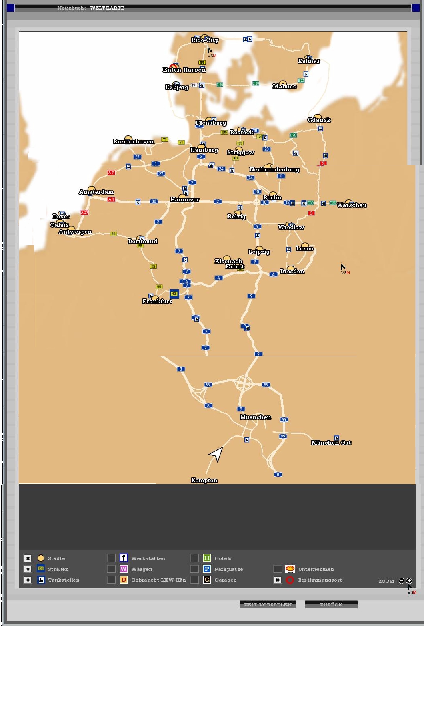424x721 pixels.
Task: Click the green Hotels H legend icon
Action: coord(207,558)
